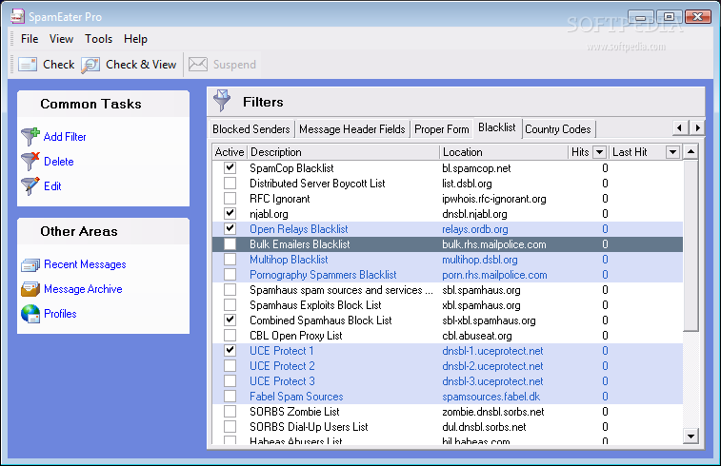This screenshot has height=466, width=721.
Task: Switch to Blocked Senders tab
Action: point(251,129)
